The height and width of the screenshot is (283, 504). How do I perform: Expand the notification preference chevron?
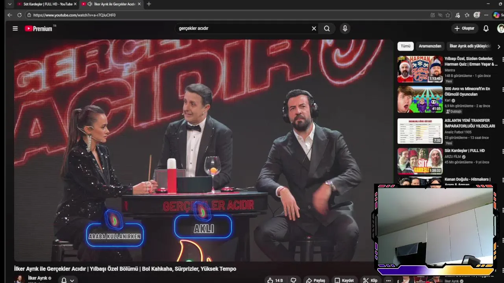tap(72, 280)
